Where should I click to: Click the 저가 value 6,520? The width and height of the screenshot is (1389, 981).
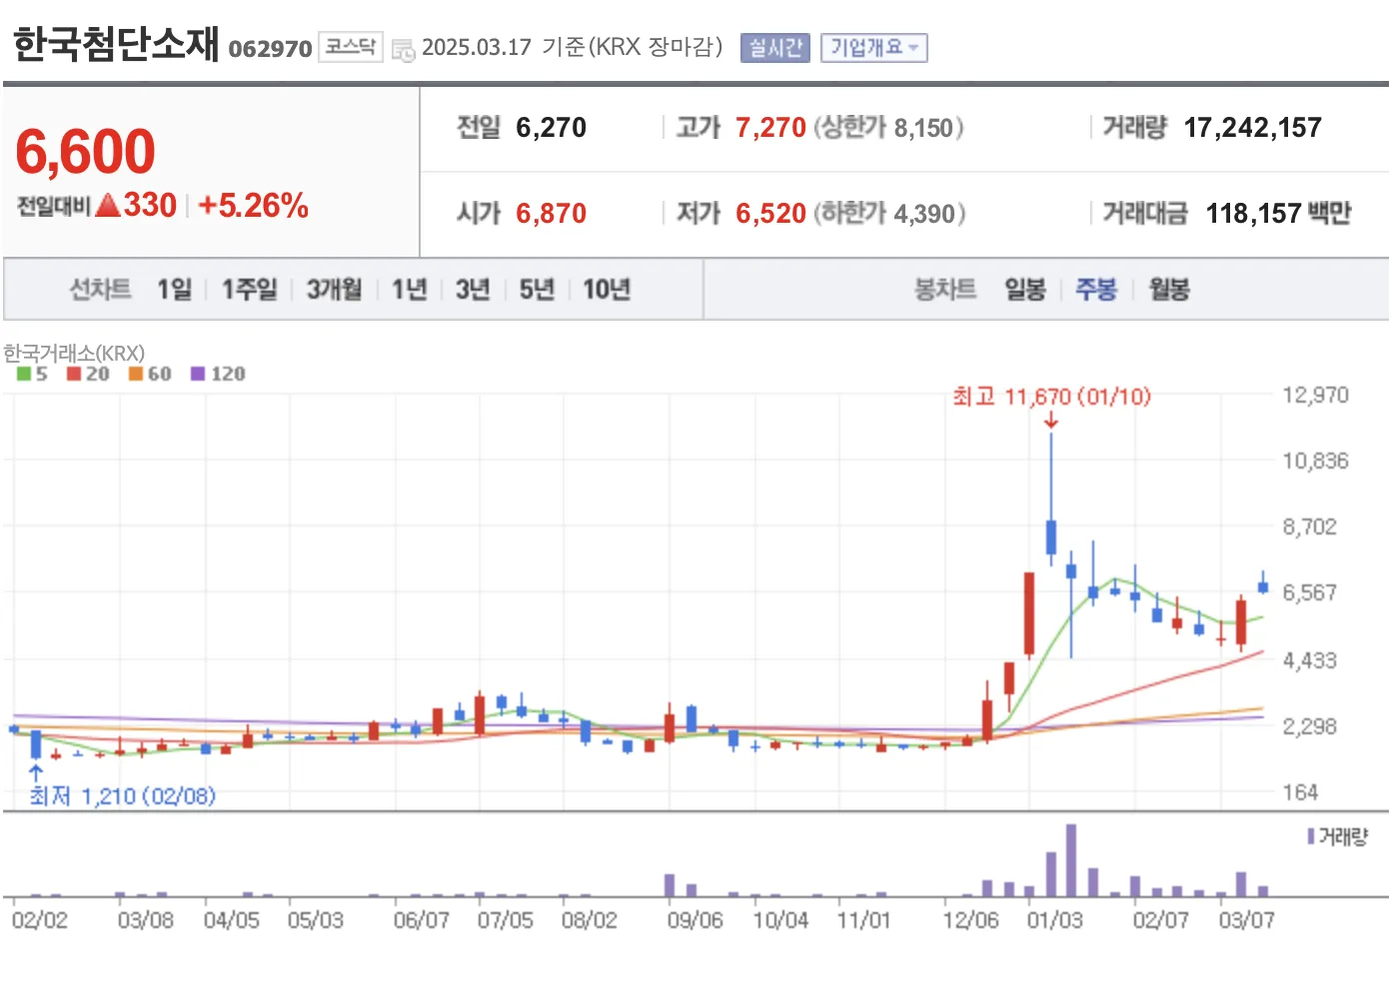coord(770,214)
